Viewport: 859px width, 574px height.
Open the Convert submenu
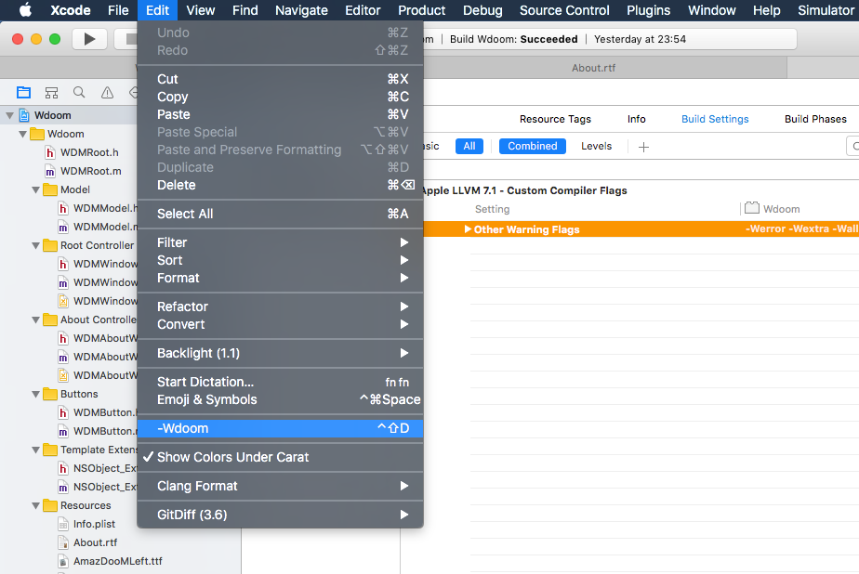280,324
